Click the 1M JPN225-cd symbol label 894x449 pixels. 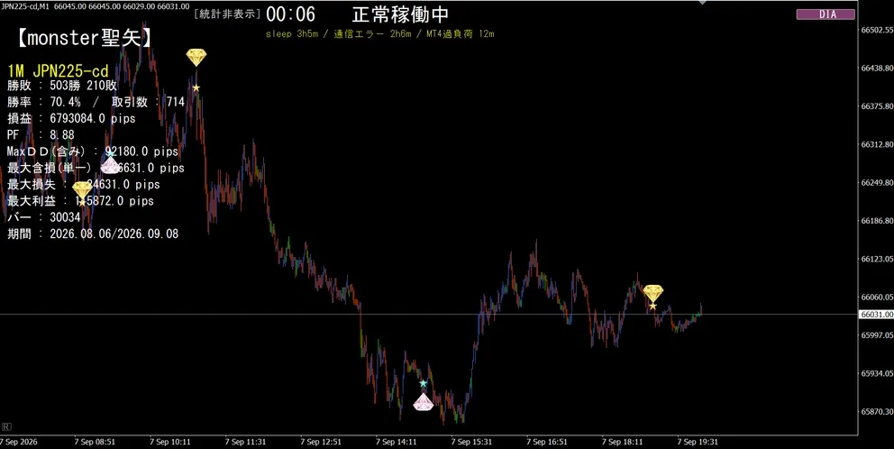(58, 71)
